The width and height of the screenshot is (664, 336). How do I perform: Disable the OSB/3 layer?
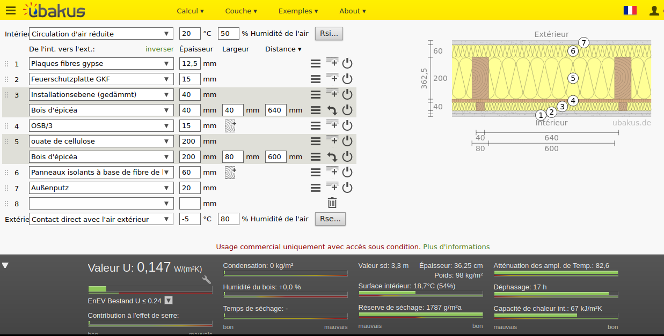point(347,125)
